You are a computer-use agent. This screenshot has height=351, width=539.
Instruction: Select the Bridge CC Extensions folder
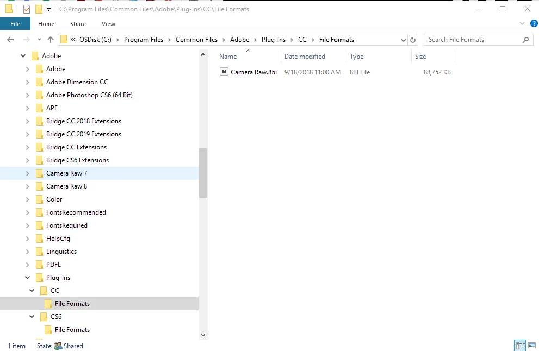76,147
